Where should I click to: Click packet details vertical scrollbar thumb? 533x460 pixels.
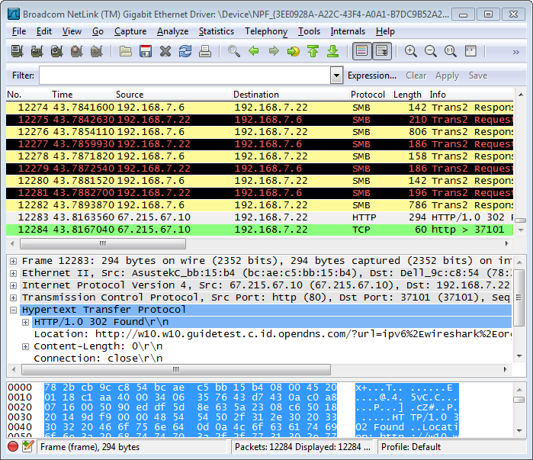tap(519, 298)
